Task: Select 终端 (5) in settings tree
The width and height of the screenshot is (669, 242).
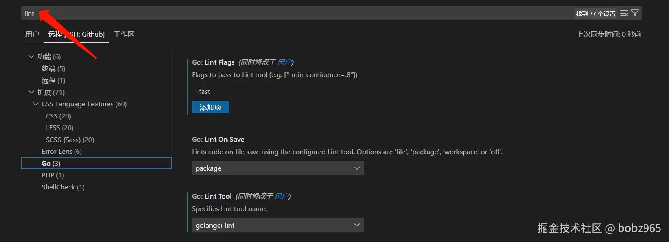Action: [x=53, y=68]
